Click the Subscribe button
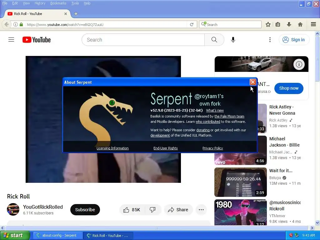 (85, 210)
